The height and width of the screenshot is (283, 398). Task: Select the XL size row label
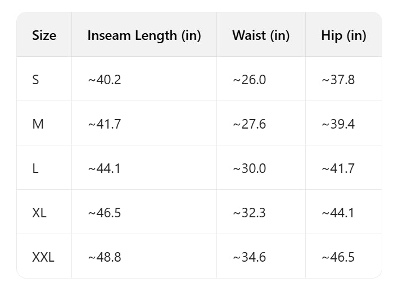(40, 213)
